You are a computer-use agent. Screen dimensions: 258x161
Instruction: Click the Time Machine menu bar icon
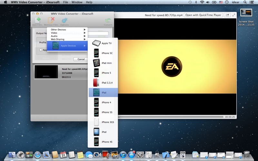(x=190, y=2)
